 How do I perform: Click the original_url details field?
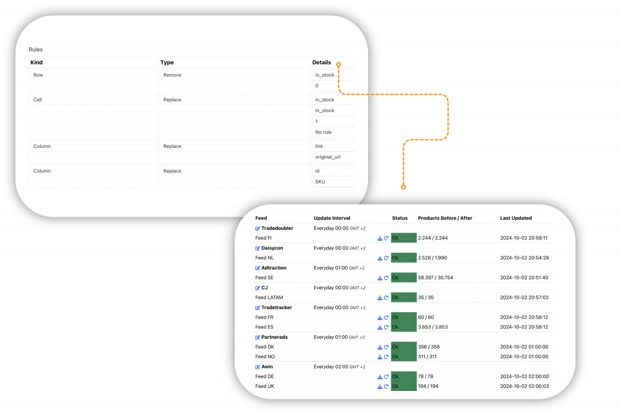coord(333,157)
